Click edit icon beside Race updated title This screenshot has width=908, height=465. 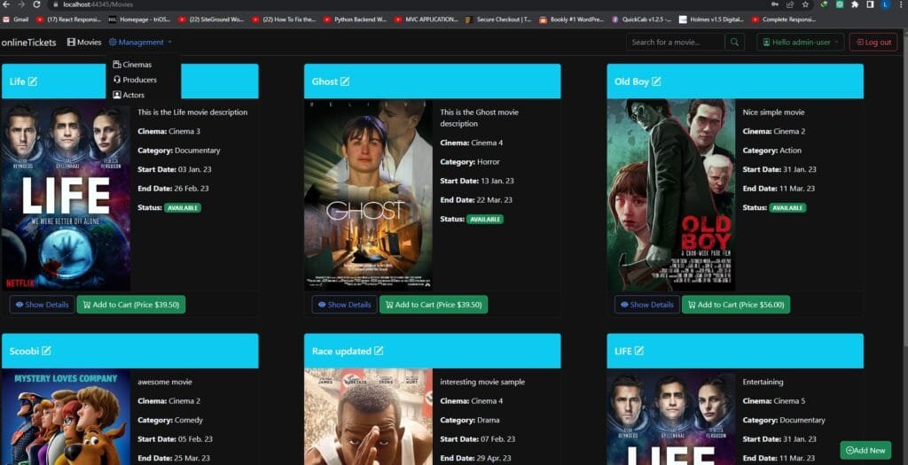point(379,351)
